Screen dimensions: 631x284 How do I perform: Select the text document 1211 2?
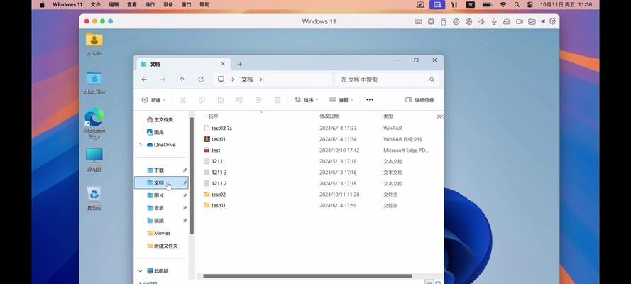click(215, 183)
